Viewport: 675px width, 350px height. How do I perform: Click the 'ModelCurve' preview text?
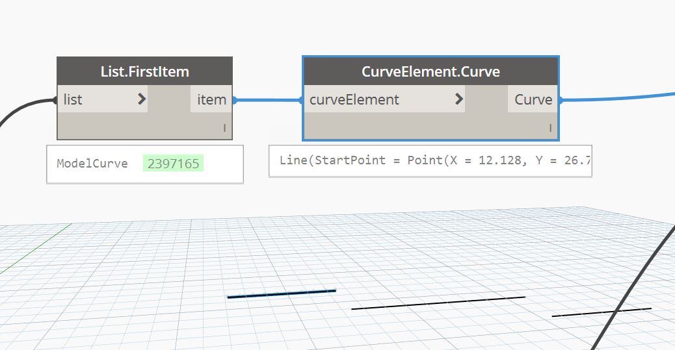pos(92,164)
